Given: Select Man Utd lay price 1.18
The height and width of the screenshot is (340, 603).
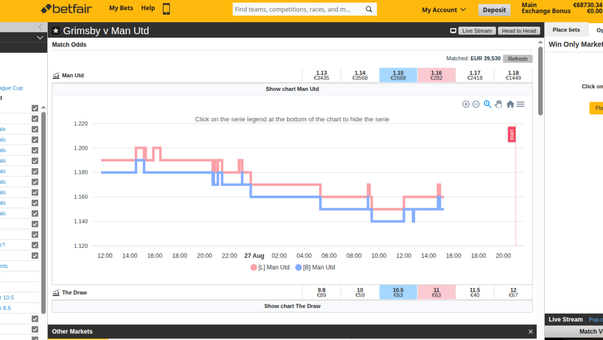Looking at the screenshot, I should pyautogui.click(x=513, y=75).
